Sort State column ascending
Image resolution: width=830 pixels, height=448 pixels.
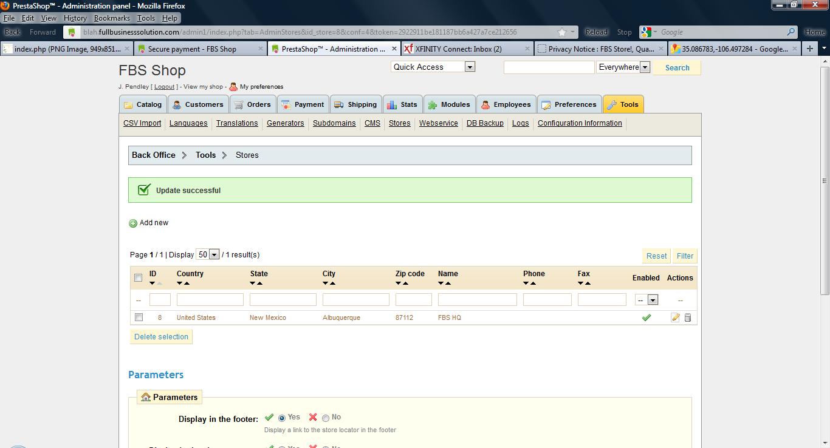260,283
